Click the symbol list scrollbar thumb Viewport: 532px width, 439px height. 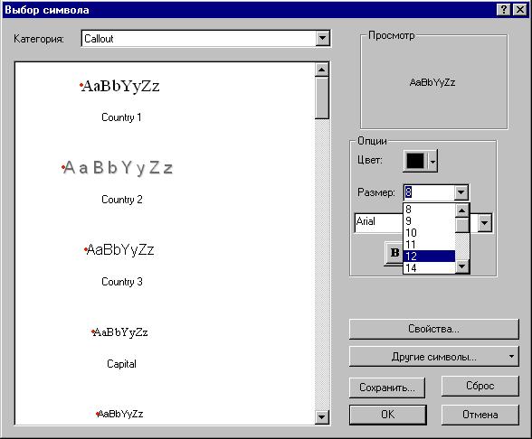tap(322, 98)
